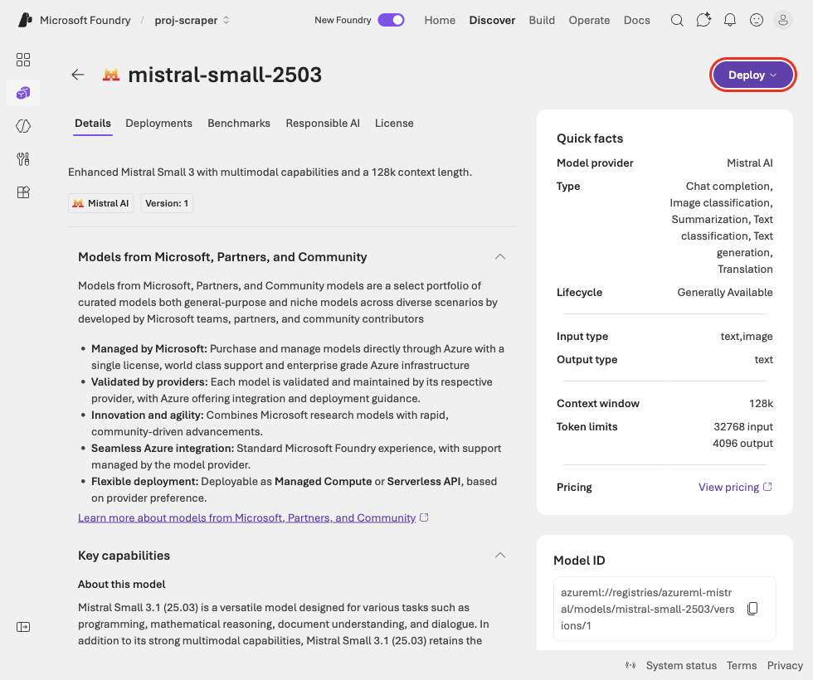
Task: Click the text,image input type value
Action: (747, 337)
